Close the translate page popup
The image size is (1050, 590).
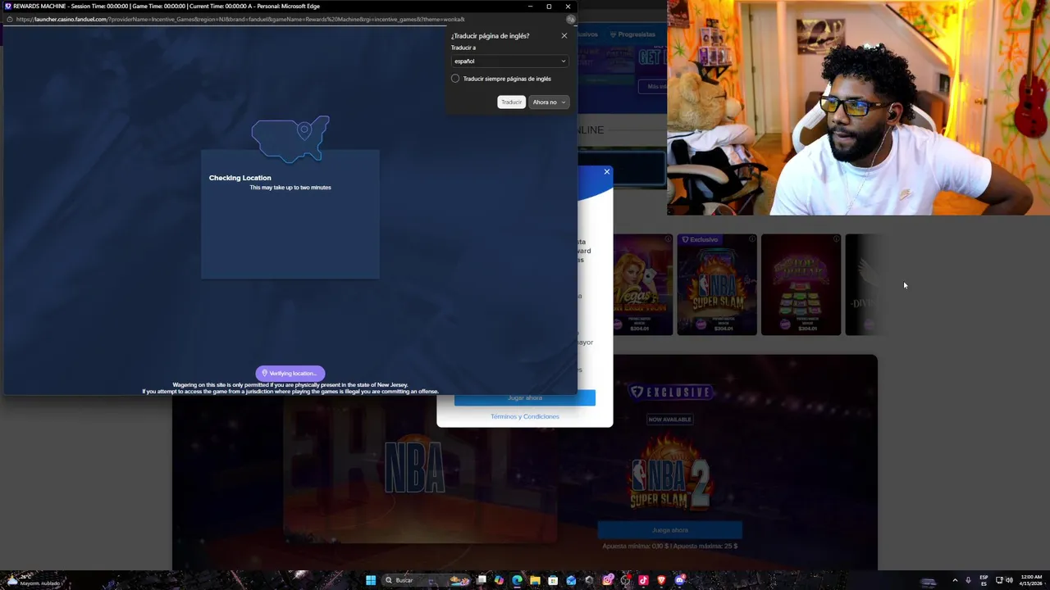pyautogui.click(x=564, y=35)
